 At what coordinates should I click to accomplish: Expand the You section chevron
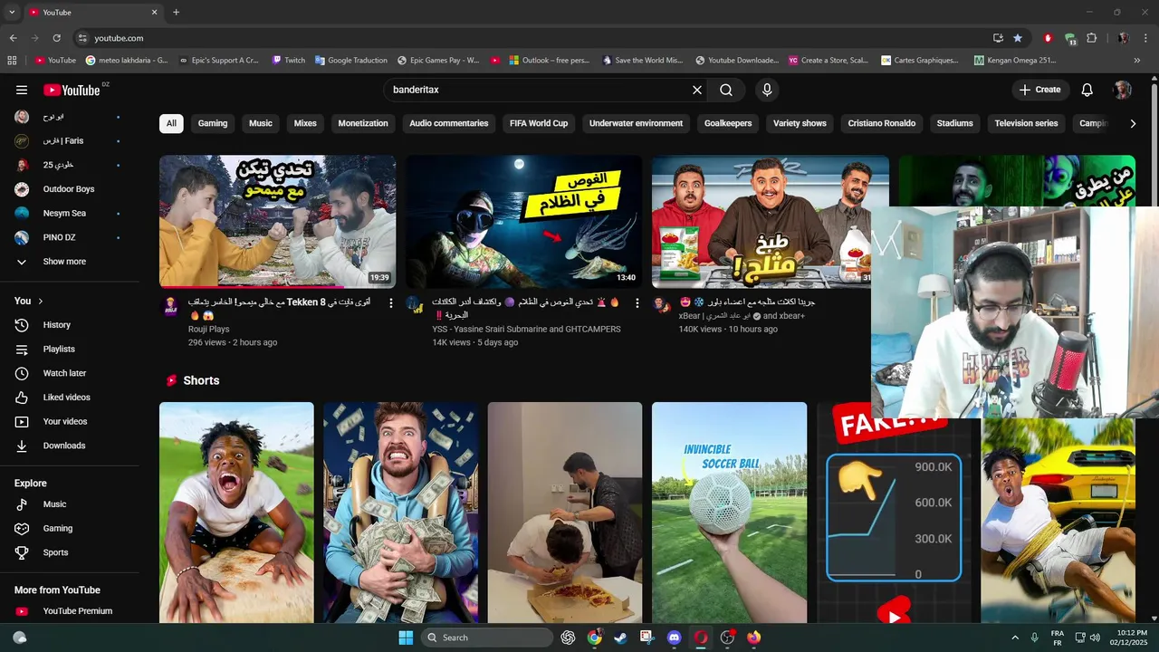41,301
